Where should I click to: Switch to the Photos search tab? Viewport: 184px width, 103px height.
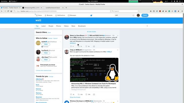tap(59, 26)
